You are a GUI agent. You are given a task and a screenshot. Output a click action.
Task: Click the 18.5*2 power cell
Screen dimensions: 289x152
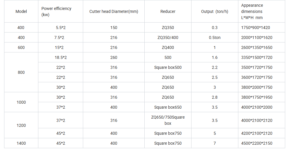click(61, 57)
